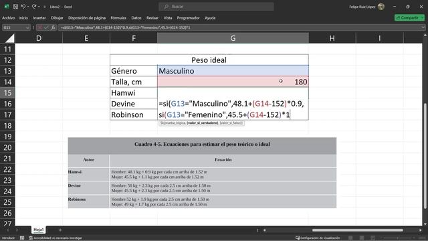Viewport: 428px width, 241px height.
Task: Click the Talla, cm label cell
Action: tap(134, 82)
